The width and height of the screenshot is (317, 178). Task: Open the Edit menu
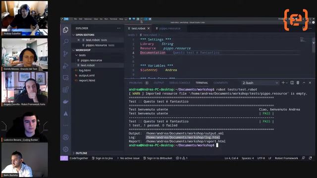[80, 19]
